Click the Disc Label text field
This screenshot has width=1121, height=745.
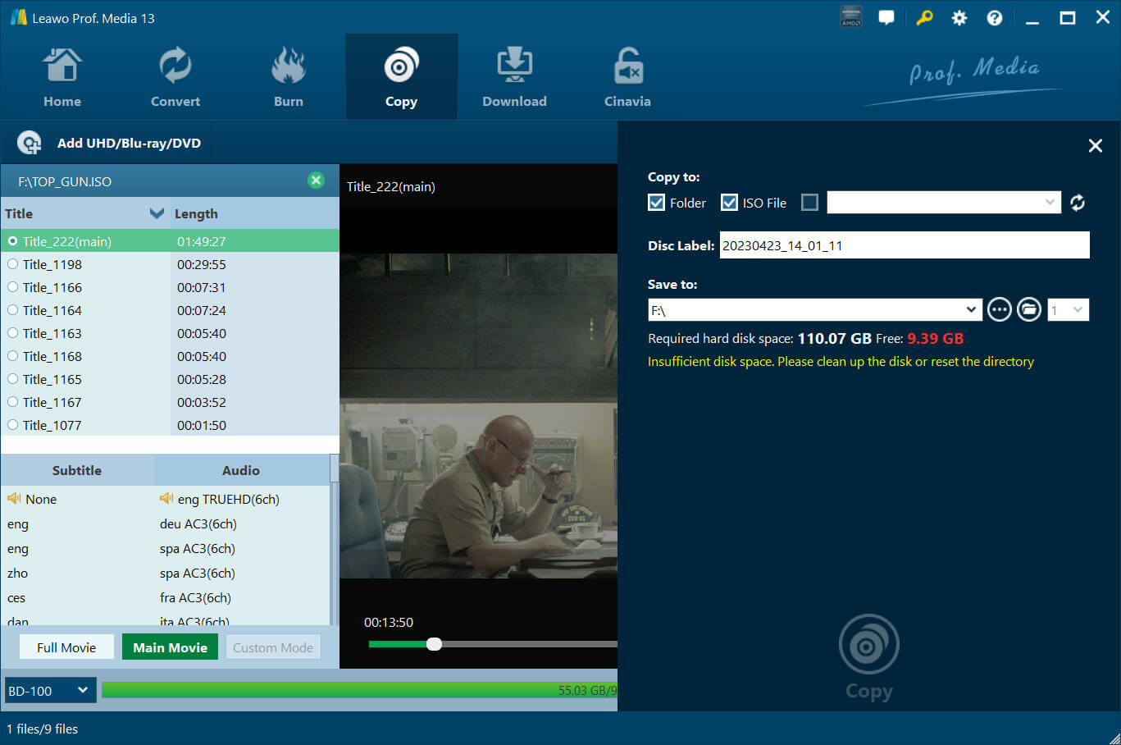click(904, 245)
